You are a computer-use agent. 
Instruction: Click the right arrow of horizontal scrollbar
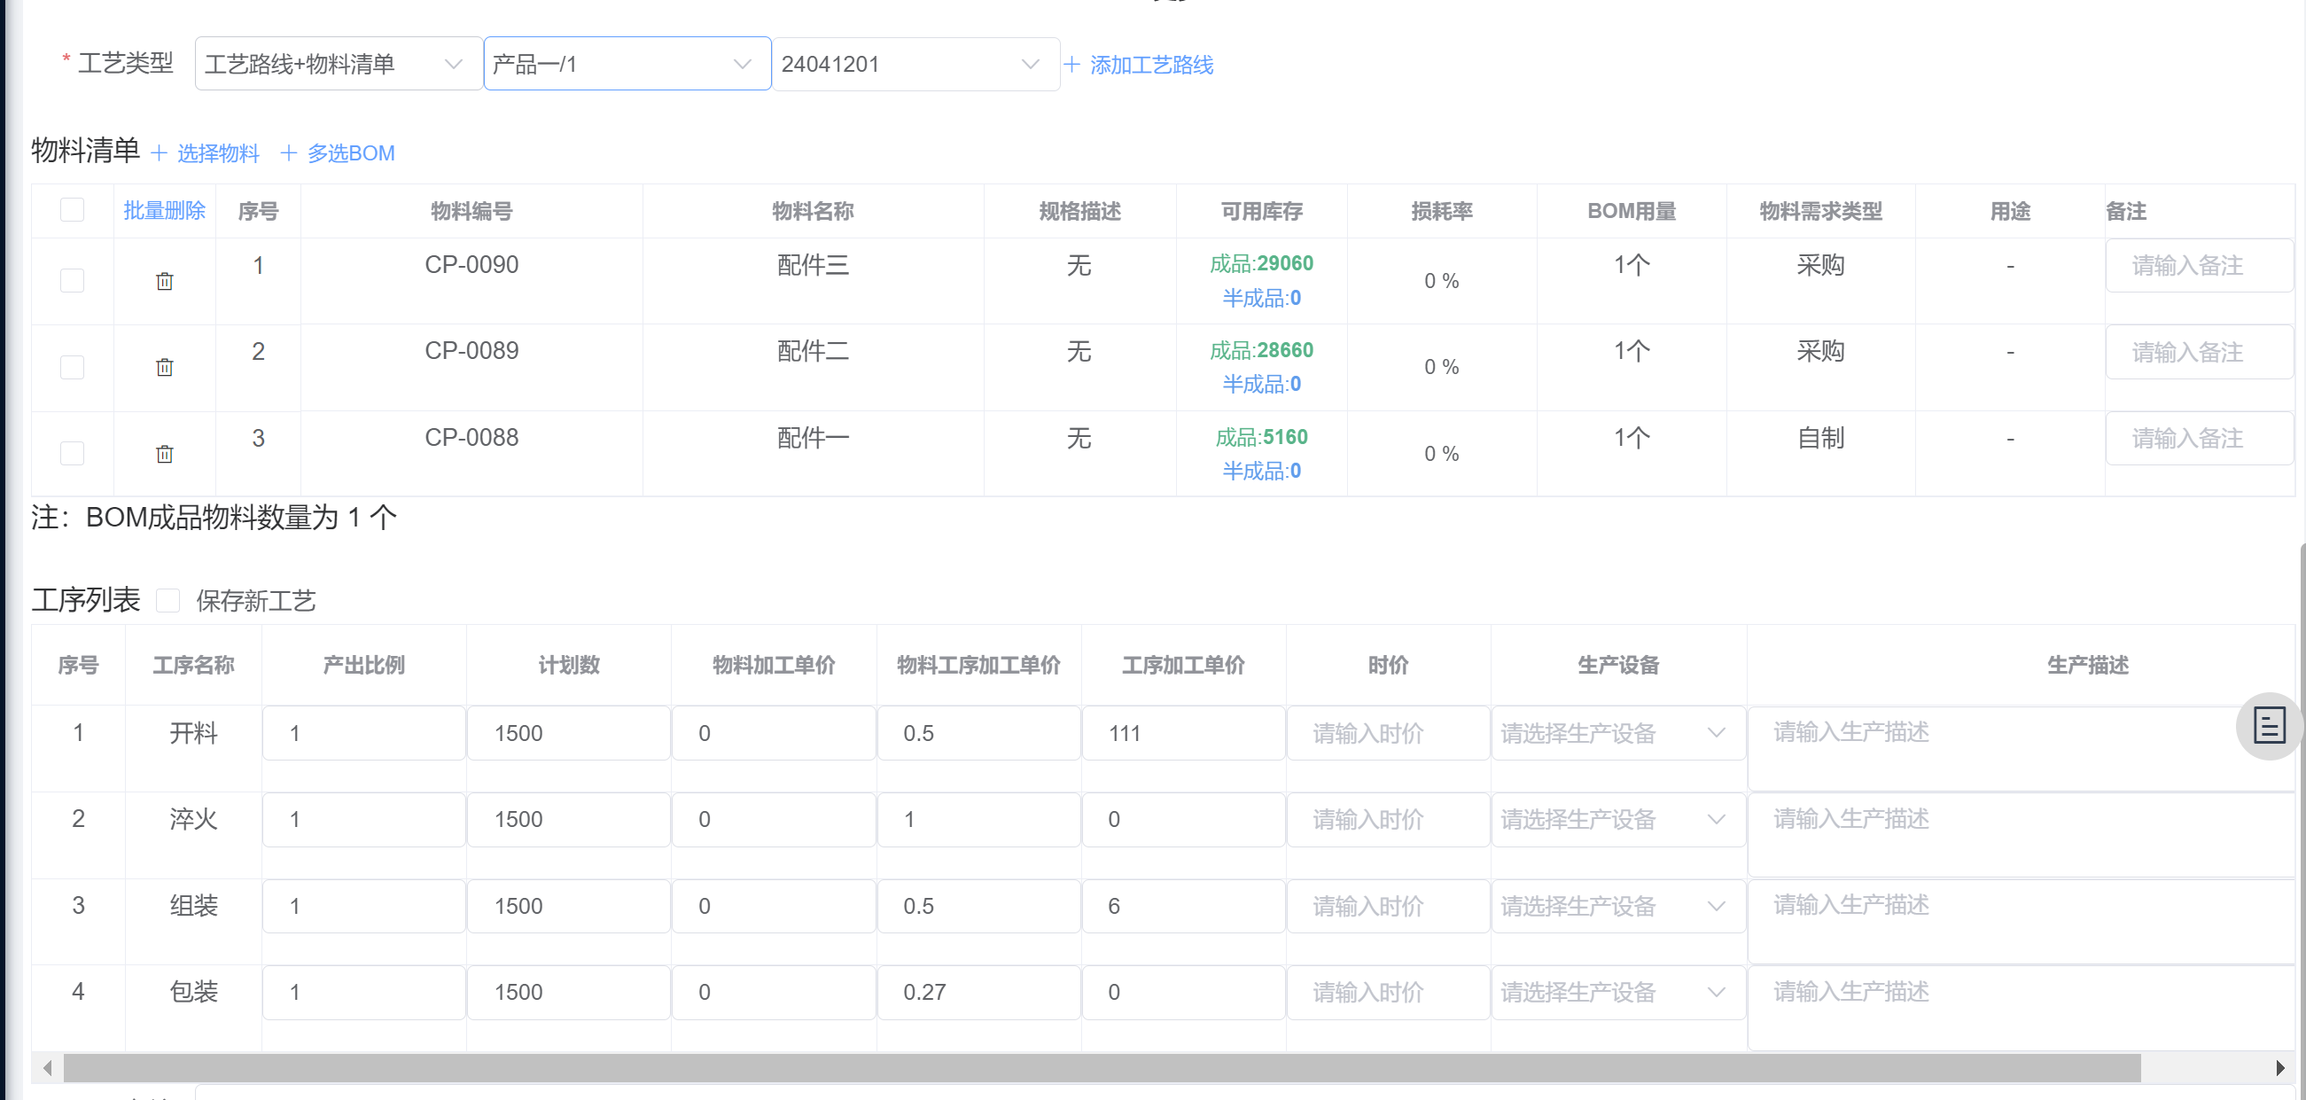(x=2280, y=1068)
